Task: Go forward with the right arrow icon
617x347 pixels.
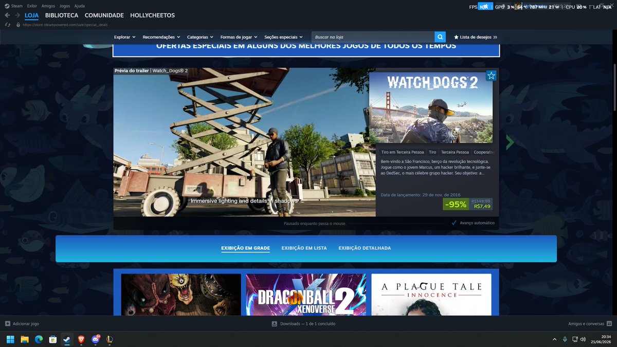Action: [x=17, y=15]
